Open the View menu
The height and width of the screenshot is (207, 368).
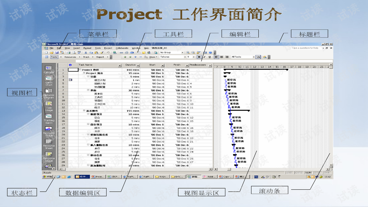coord(67,48)
